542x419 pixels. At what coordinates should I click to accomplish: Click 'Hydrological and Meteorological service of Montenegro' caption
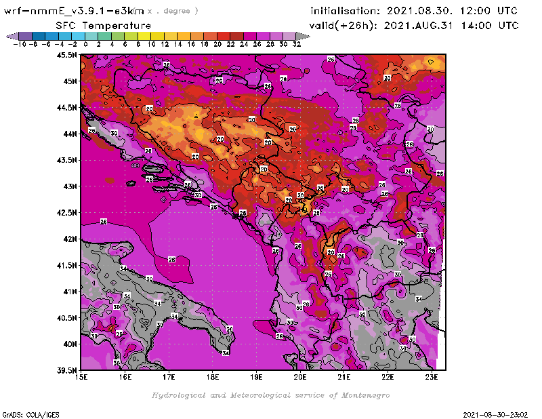[x=270, y=395]
